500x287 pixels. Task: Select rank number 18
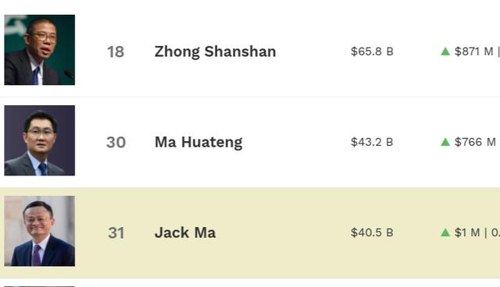point(116,52)
